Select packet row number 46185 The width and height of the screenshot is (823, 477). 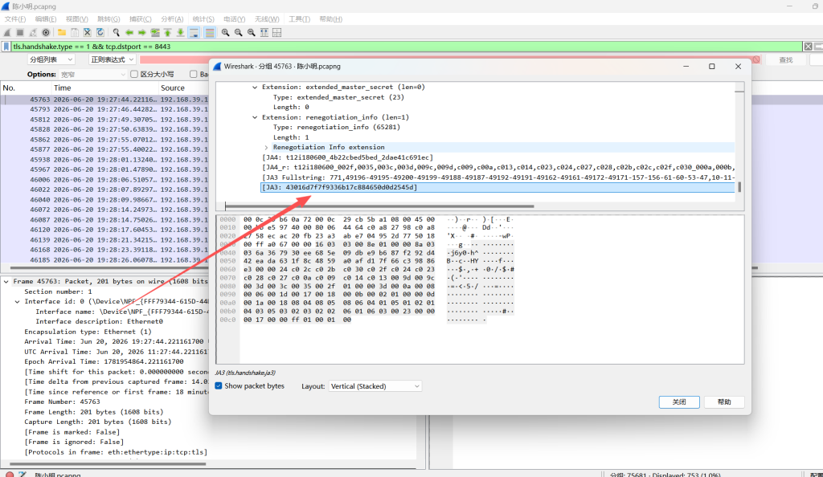(104, 260)
